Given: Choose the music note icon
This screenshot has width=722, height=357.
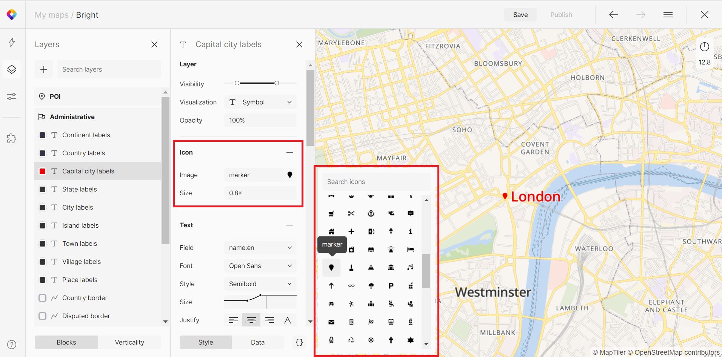Looking at the screenshot, I should [410, 268].
